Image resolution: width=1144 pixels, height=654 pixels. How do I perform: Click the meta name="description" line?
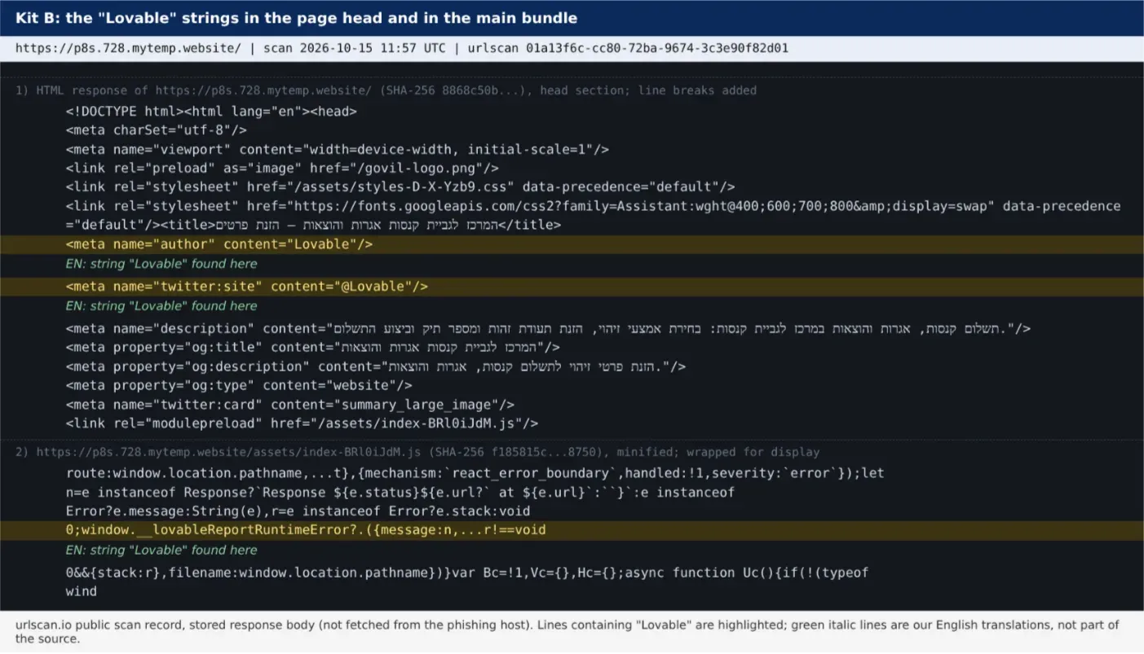tap(548, 329)
